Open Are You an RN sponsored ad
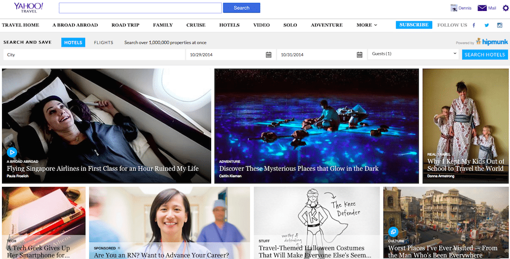The width and height of the screenshot is (510, 259). pyautogui.click(x=161, y=255)
